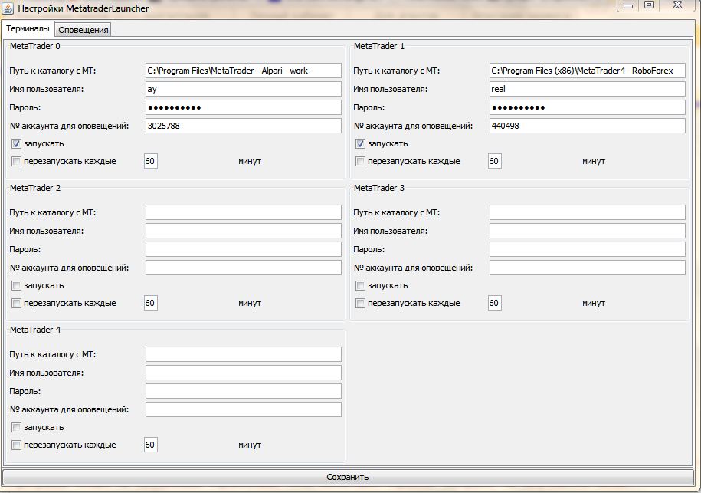Click the Java icon in the title bar
This screenshot has height=493, width=701.
click(x=8, y=8)
